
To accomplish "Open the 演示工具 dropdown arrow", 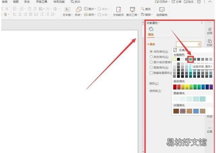I will point(138,15).
